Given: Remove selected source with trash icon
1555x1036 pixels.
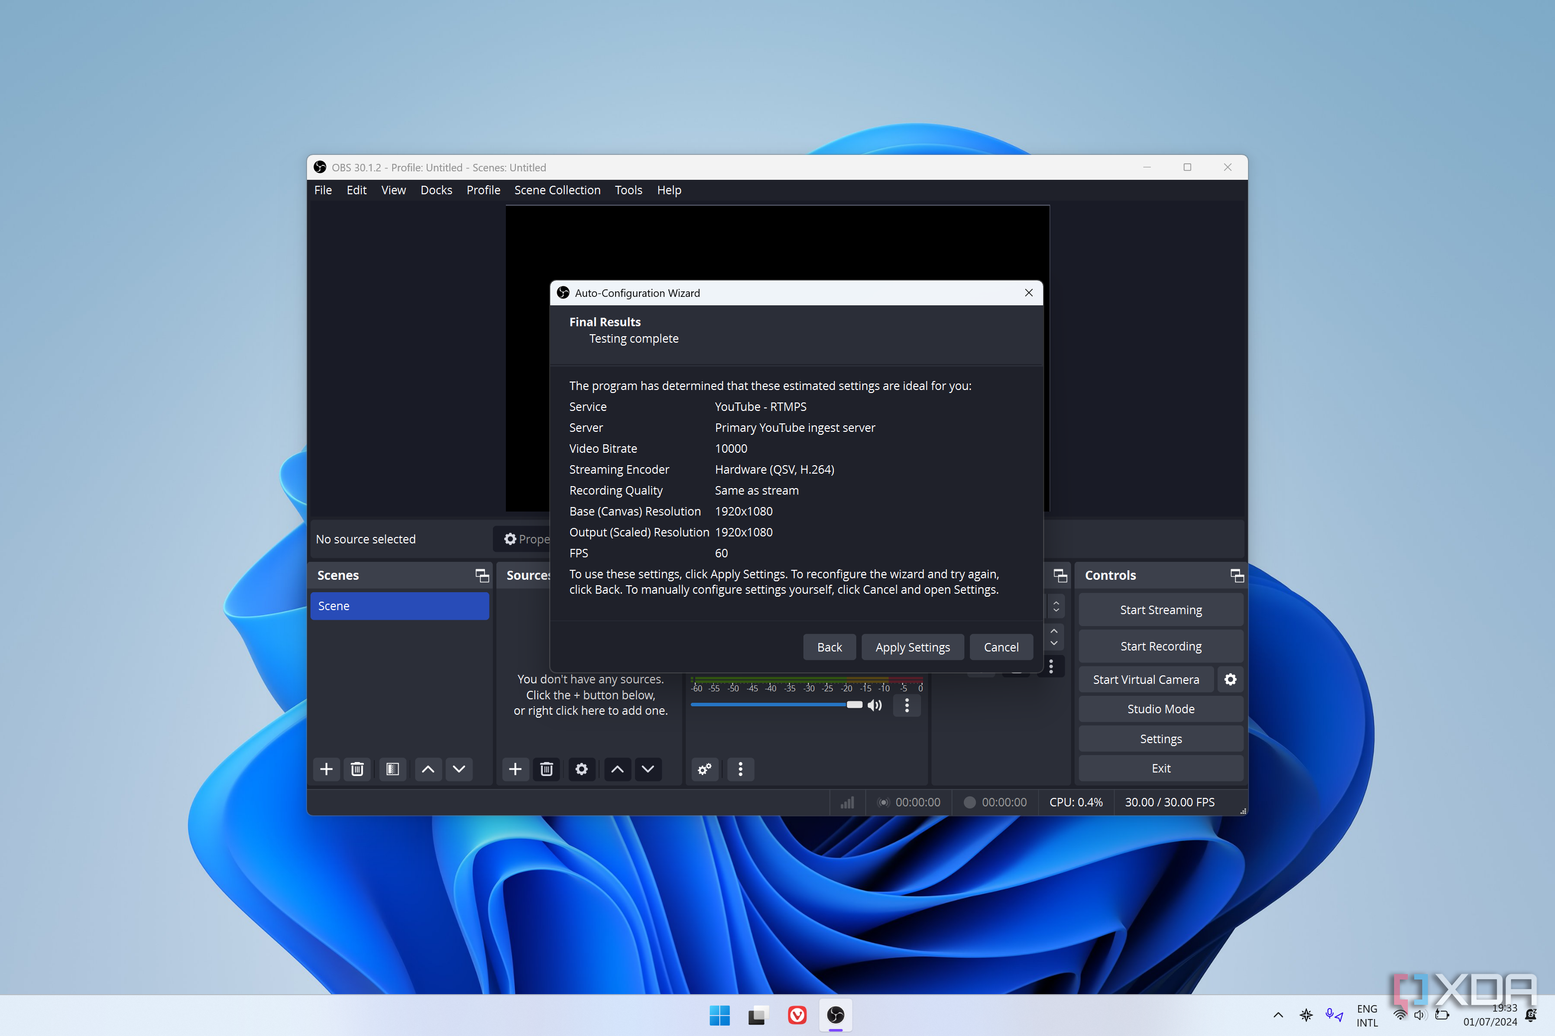Looking at the screenshot, I should [546, 769].
